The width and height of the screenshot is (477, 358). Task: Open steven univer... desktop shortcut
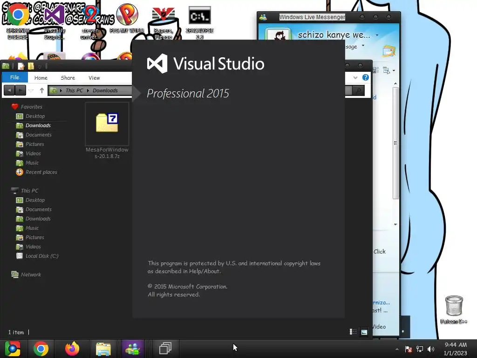point(90,22)
